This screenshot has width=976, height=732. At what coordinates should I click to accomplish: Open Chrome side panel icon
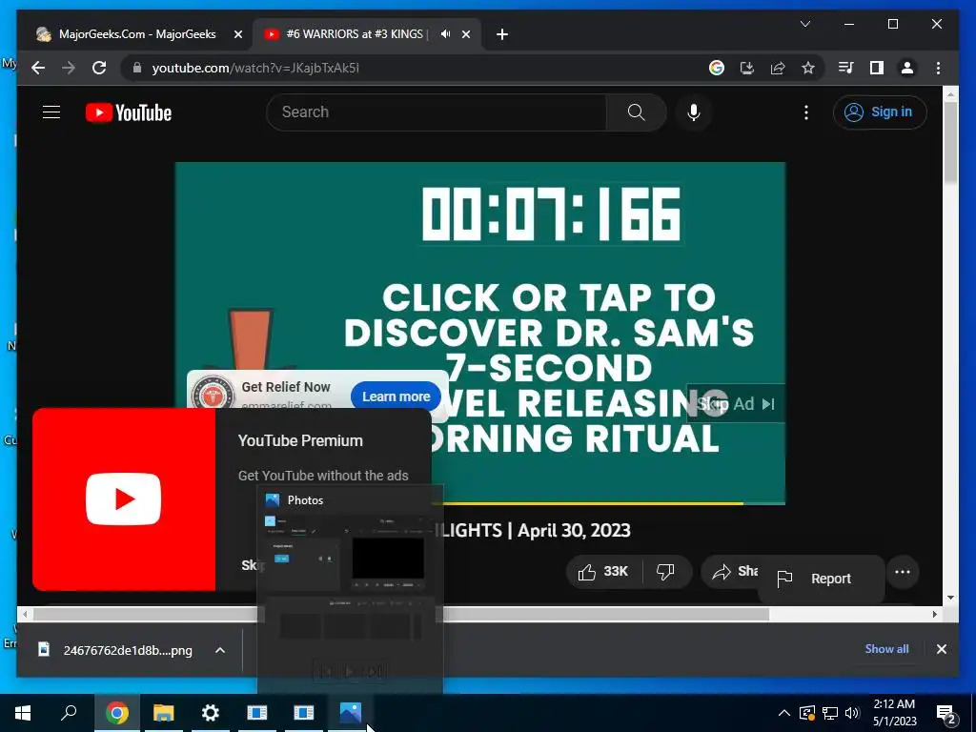pyautogui.click(x=877, y=68)
